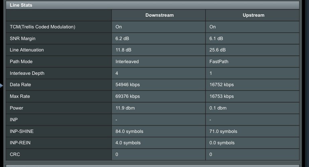Click downstream Data Rate 54946 kbps
309x167 pixels.
point(128,85)
